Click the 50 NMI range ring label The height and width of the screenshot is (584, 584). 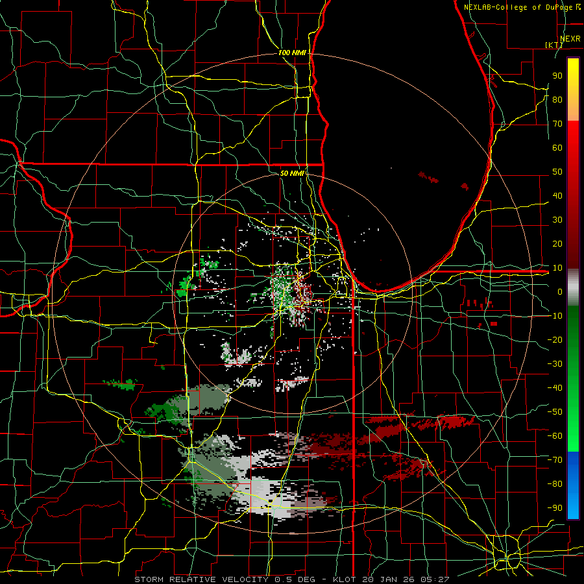coord(292,173)
